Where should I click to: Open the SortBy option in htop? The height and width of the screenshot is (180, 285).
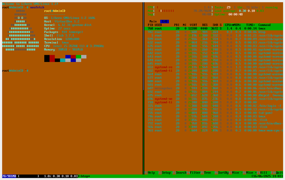click(x=221, y=172)
